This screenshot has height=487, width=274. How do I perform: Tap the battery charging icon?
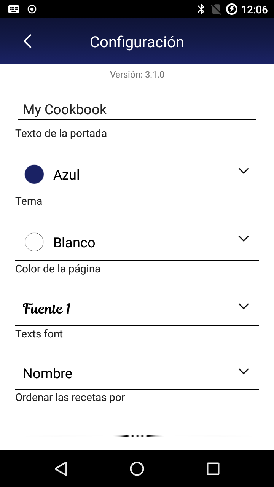tap(232, 9)
